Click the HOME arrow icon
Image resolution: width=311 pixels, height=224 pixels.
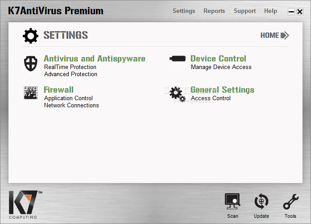(x=285, y=36)
